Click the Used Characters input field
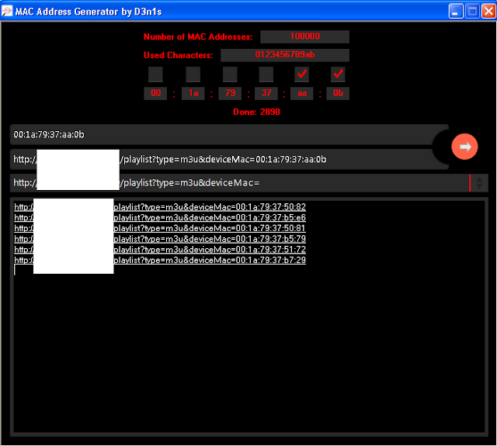This screenshot has height=446, width=497. point(285,55)
